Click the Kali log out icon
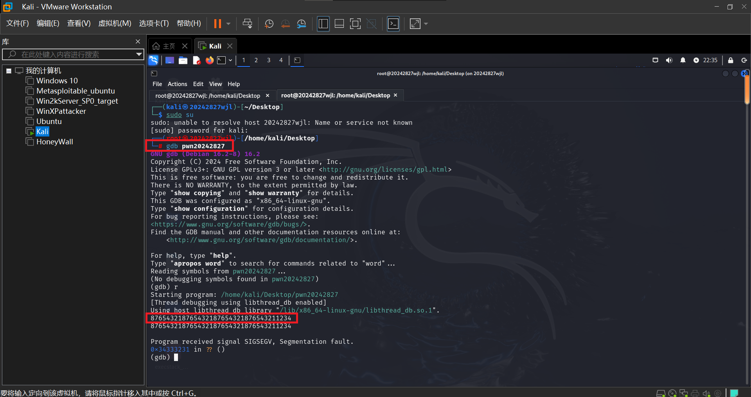The image size is (751, 397). point(744,60)
